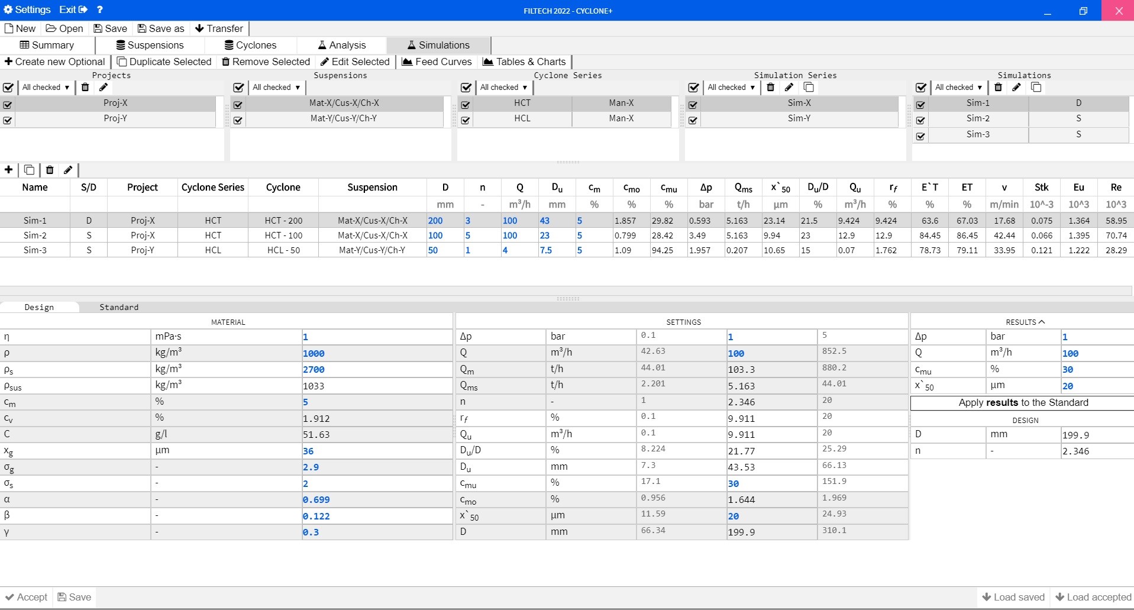Switch to the Cyclones tab
This screenshot has width=1134, height=610.
[x=251, y=45]
